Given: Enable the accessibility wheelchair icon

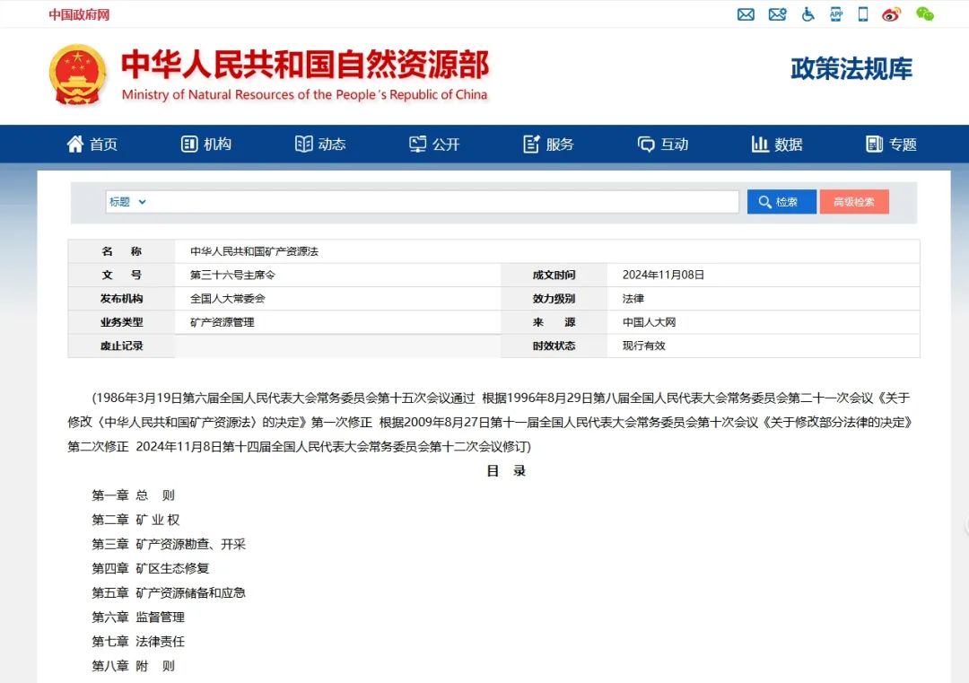Looking at the screenshot, I should [x=807, y=14].
